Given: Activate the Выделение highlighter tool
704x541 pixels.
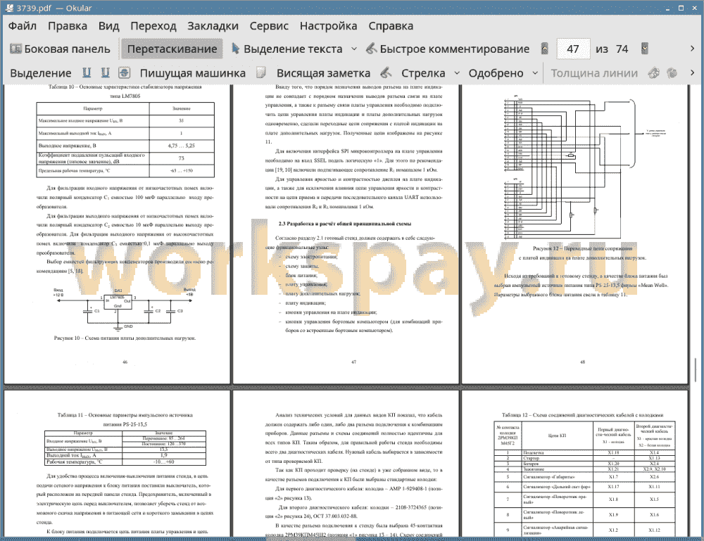Looking at the screenshot, I should tap(40, 73).
